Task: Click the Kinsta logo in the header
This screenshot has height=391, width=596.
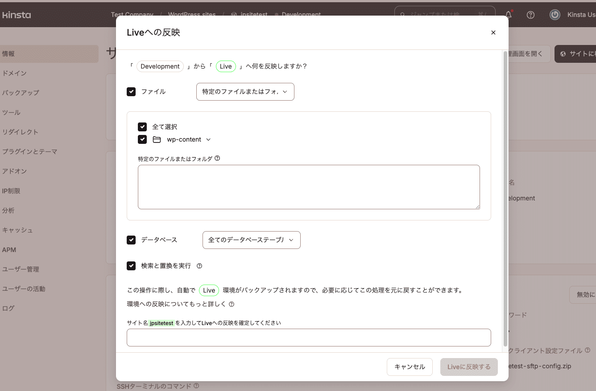Action: 17,15
